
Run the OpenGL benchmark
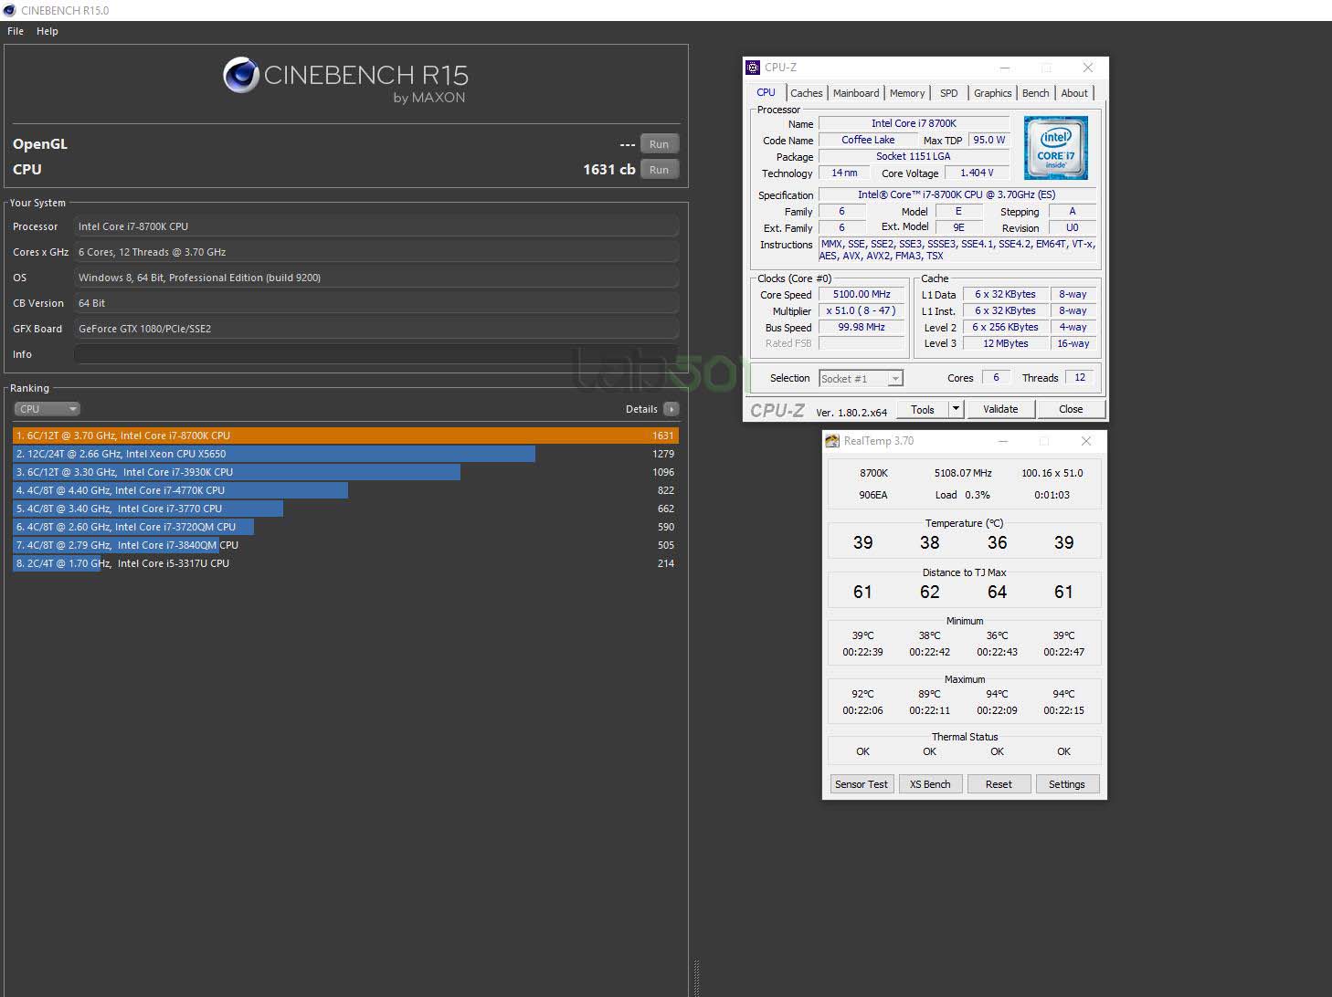tap(659, 144)
